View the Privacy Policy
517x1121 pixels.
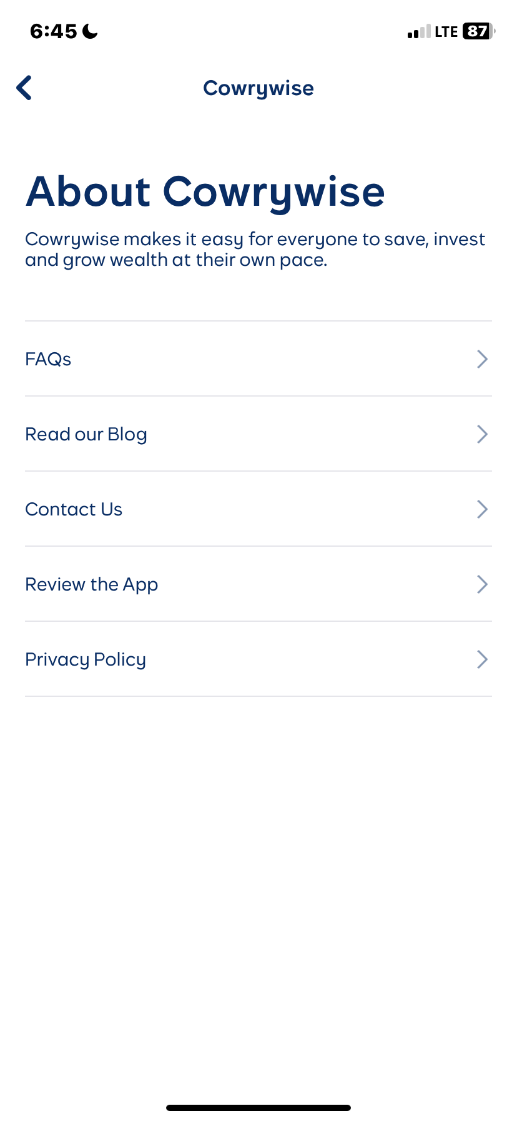[86, 659]
